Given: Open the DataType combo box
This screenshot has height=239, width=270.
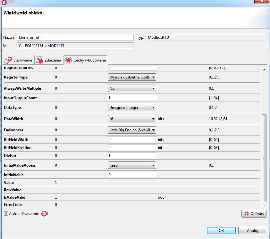Looking at the screenshot, I should [x=132, y=108].
